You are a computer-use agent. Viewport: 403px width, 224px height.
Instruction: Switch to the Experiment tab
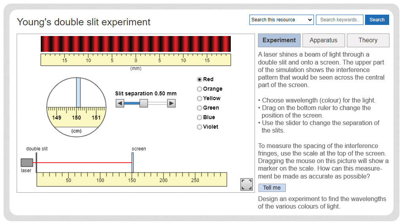279,40
